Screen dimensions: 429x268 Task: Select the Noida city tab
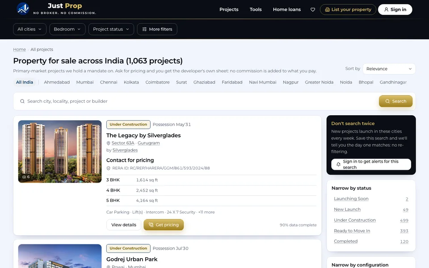346,82
